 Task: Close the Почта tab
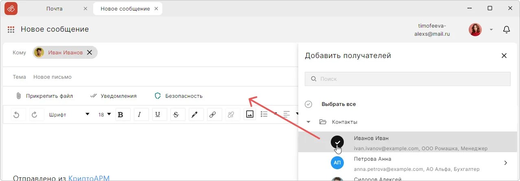[85, 9]
